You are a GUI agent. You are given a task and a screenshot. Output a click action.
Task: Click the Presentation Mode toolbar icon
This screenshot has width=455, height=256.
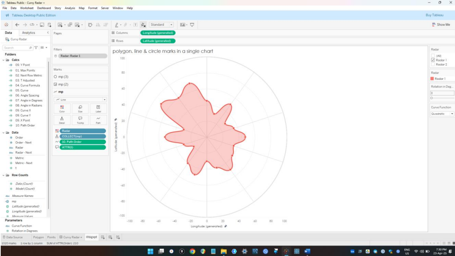[x=192, y=25]
